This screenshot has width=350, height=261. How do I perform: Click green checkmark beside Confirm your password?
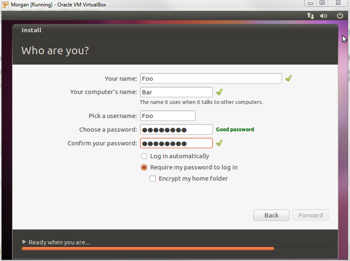219,143
